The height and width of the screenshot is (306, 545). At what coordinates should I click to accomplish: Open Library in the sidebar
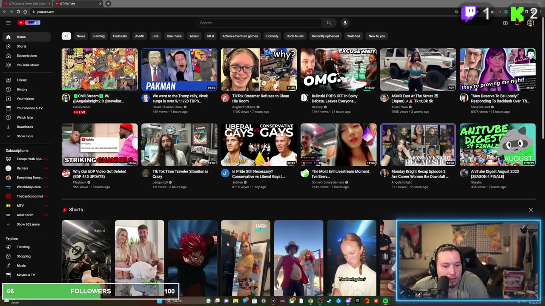pyautogui.click(x=26, y=80)
